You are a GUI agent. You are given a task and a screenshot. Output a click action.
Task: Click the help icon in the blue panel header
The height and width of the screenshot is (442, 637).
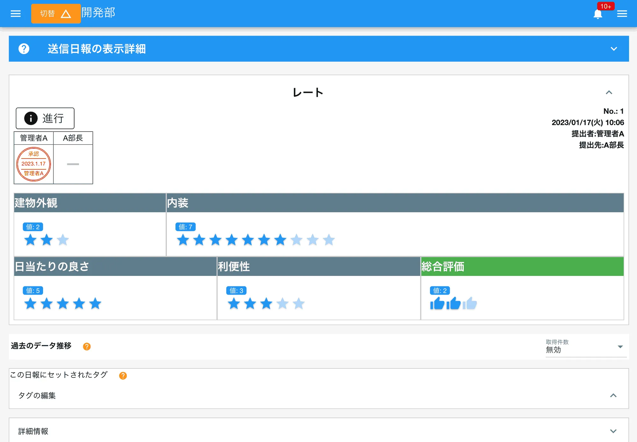pos(24,49)
